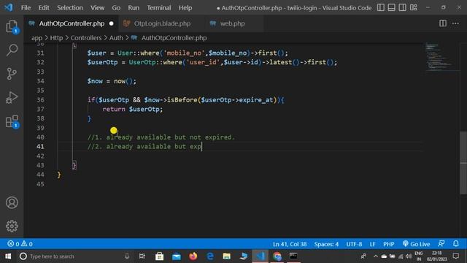Open Task View from the taskbar

click(x=142, y=256)
